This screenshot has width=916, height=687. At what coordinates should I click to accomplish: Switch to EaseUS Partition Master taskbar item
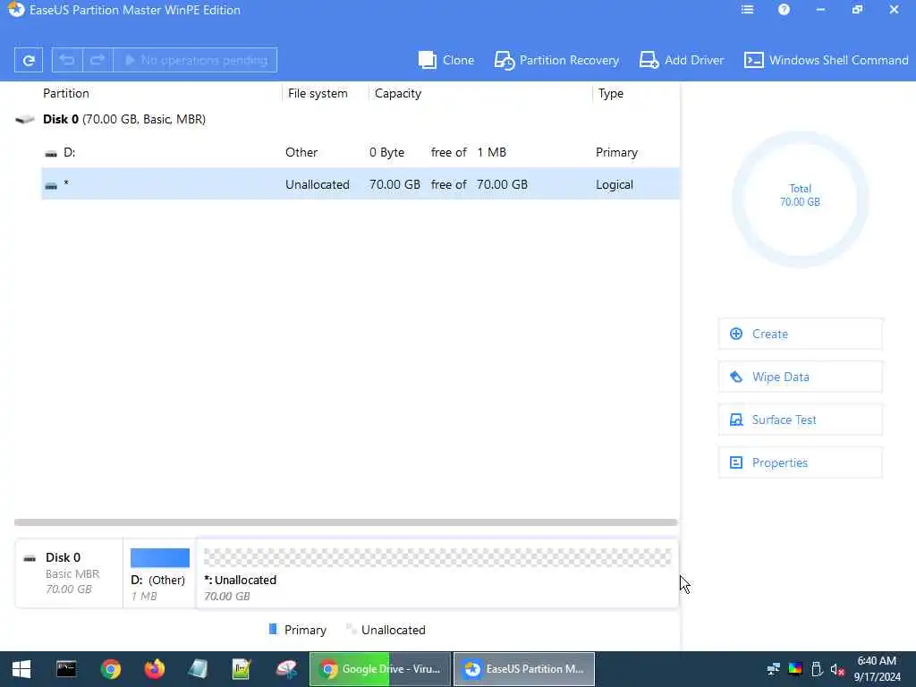pos(524,669)
